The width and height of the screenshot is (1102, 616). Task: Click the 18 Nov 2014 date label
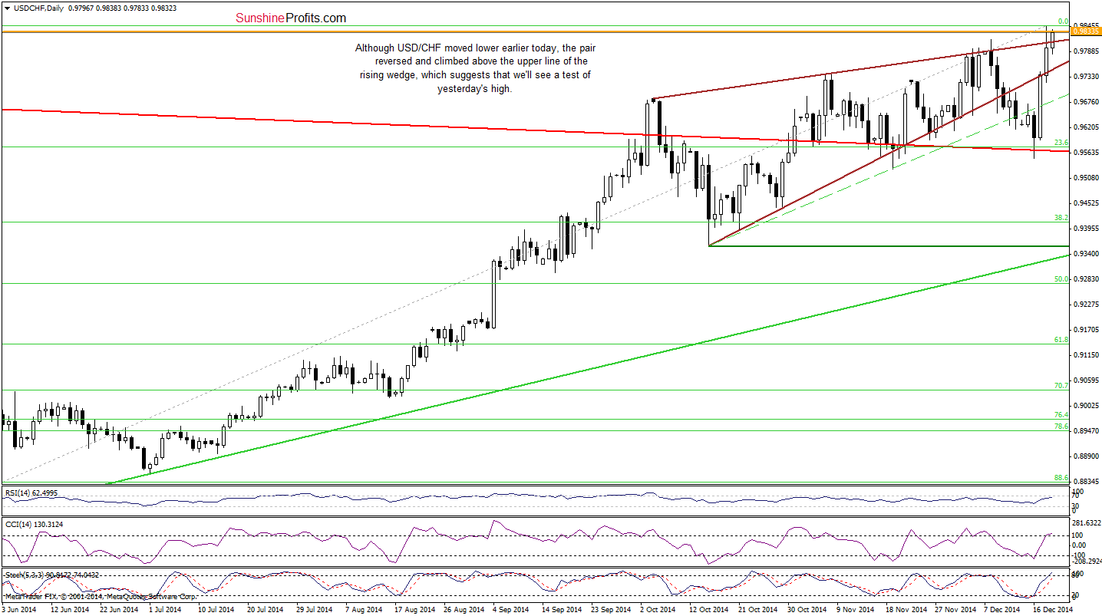[906, 610]
